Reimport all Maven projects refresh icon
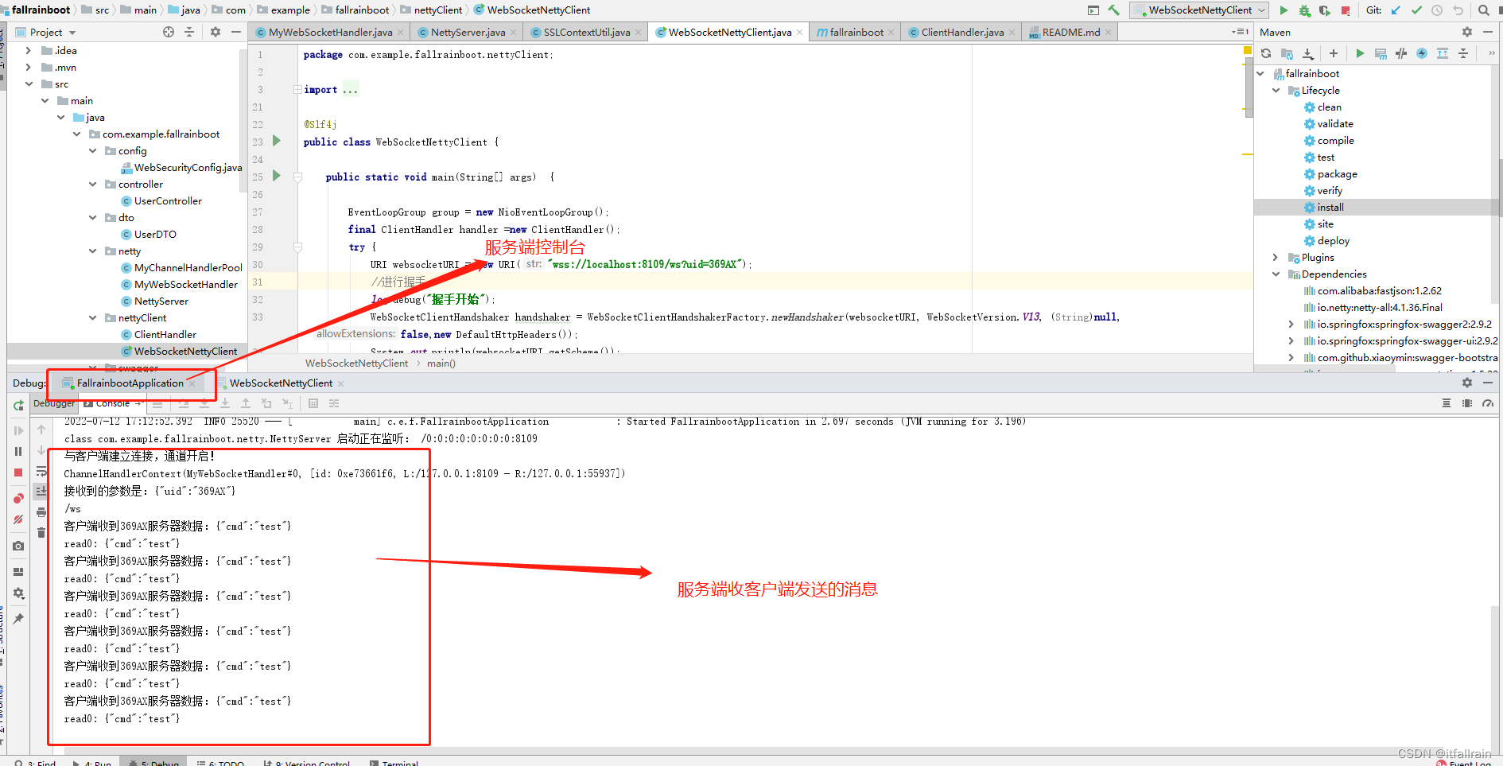Image resolution: width=1503 pixels, height=766 pixels. [x=1266, y=53]
